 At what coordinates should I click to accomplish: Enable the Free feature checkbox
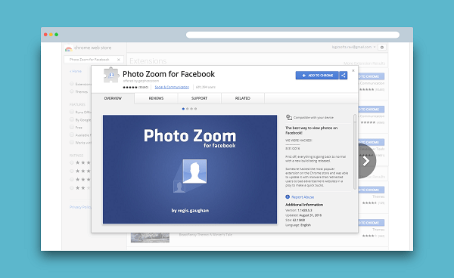click(72, 127)
